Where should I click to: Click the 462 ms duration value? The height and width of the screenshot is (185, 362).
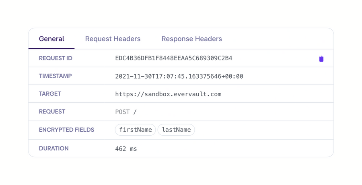pyautogui.click(x=126, y=149)
